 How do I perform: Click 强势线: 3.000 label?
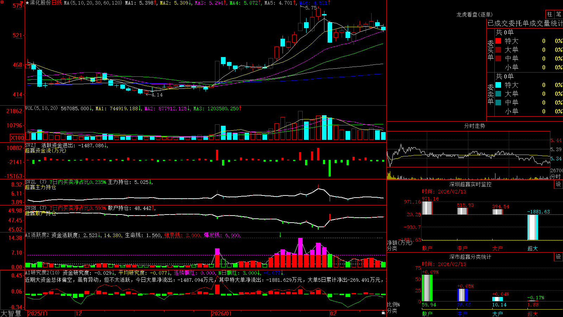(x=183, y=235)
